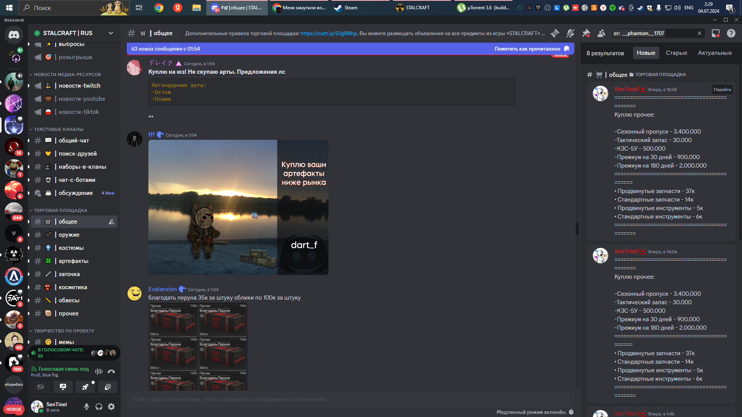This screenshot has height=417, width=742.
Task: Open Благодать Перуна crates screenshot attachment
Action: [198, 347]
